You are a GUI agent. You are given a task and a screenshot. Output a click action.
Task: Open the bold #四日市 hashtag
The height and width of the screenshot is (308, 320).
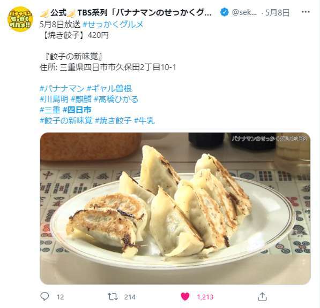coord(77,110)
